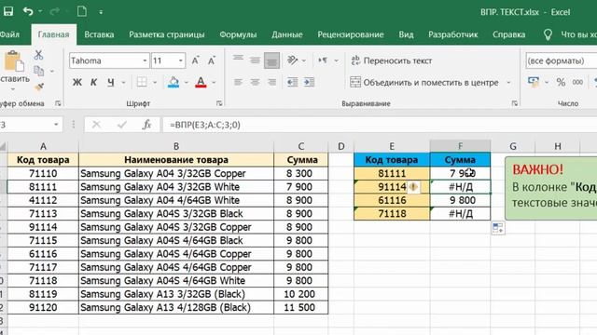The width and height of the screenshot is (597, 335).
Task: Select column F header
Action: tap(460, 146)
